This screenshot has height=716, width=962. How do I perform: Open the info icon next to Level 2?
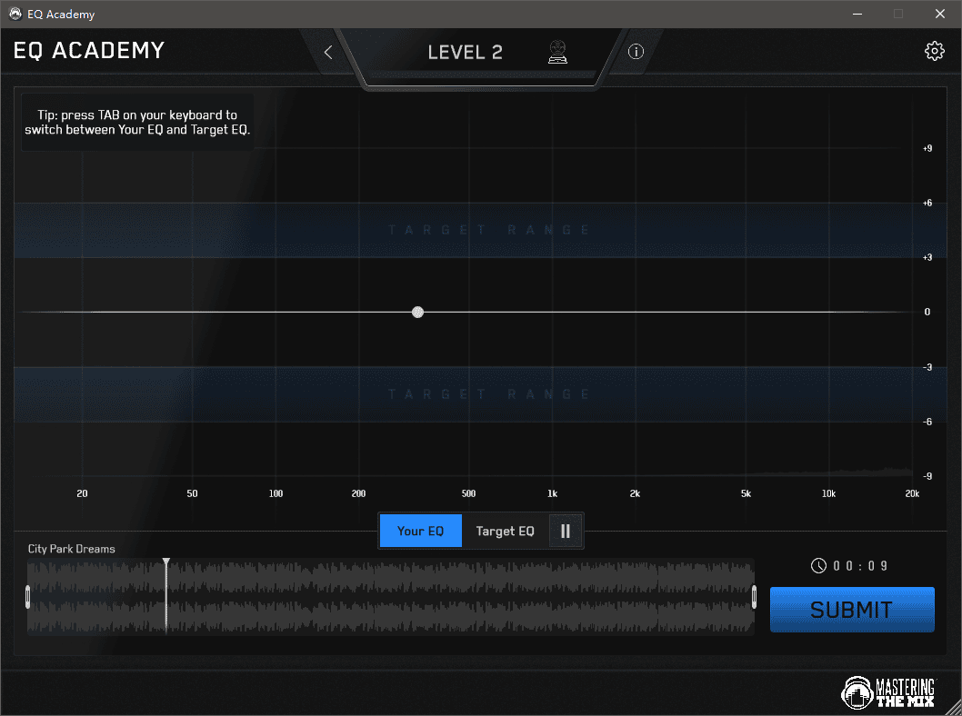coord(636,52)
